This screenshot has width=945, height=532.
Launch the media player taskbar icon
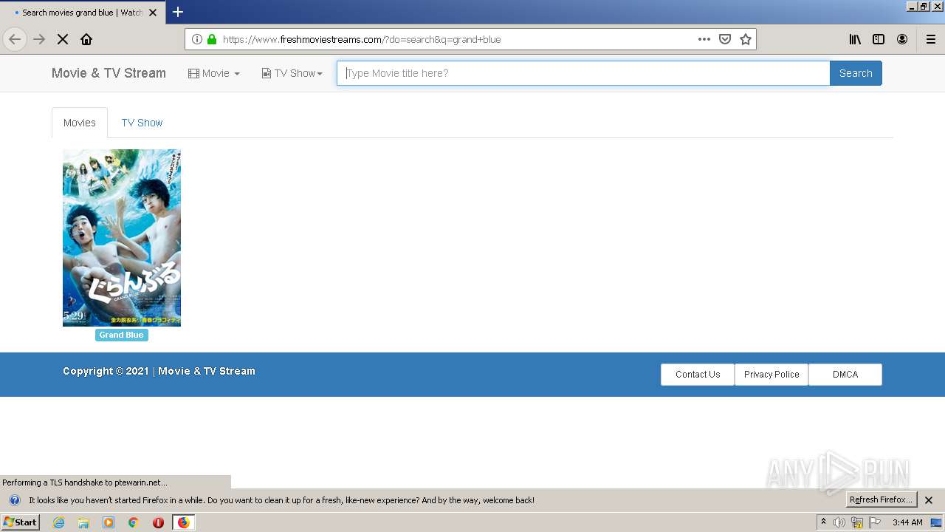click(109, 522)
